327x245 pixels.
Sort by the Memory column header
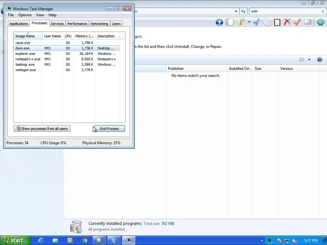tap(84, 36)
